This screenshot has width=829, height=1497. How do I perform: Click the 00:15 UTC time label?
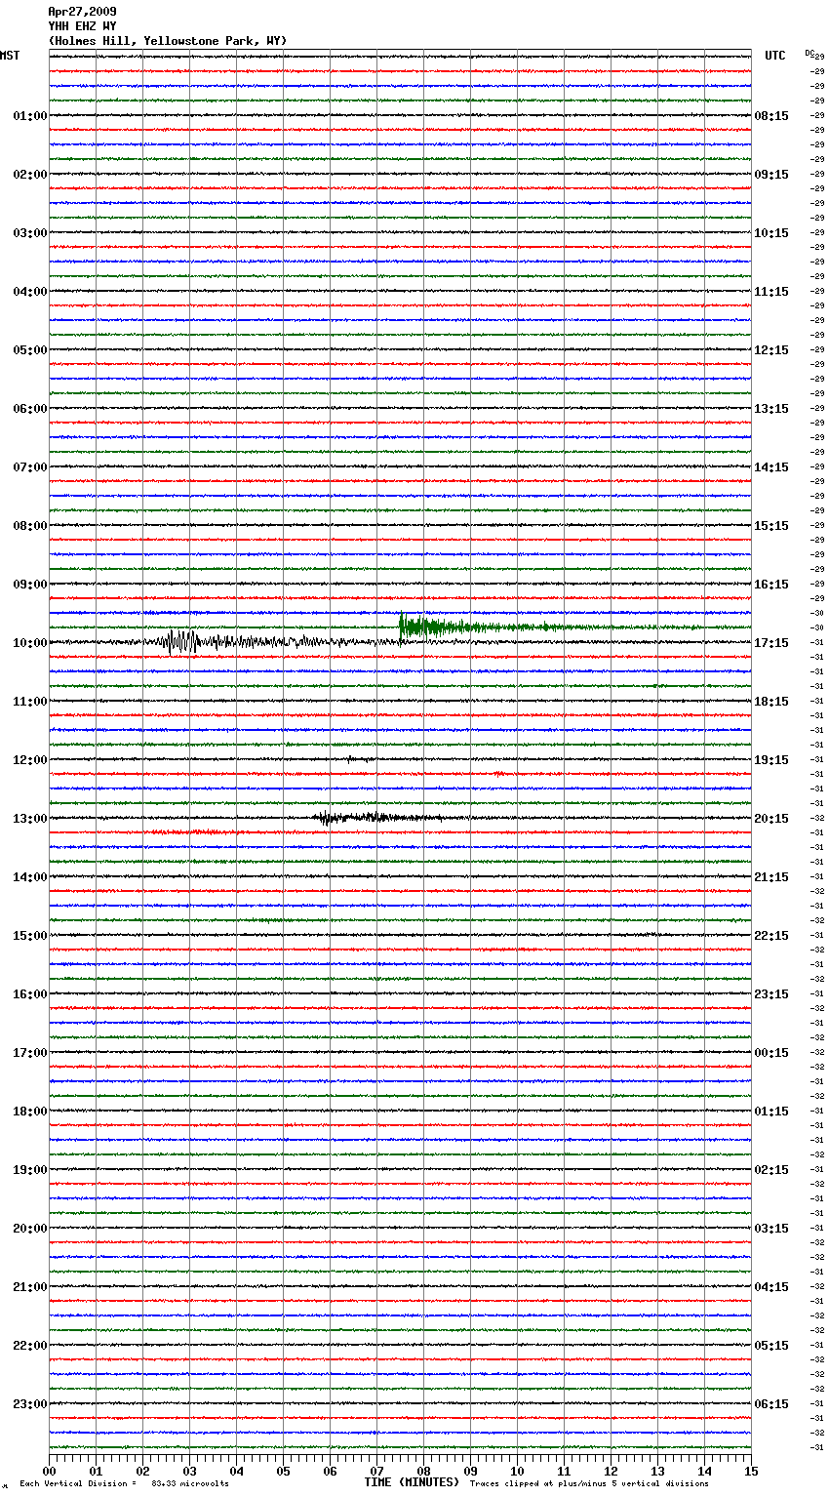point(771,1053)
